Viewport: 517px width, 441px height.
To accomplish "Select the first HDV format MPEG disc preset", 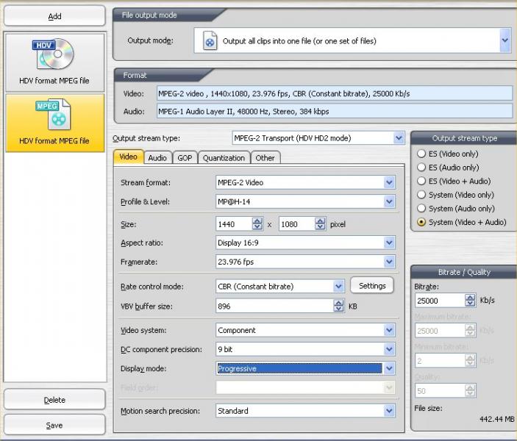I will coord(54,62).
